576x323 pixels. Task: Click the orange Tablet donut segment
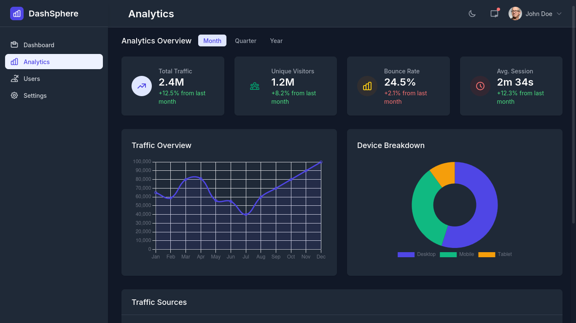click(x=444, y=174)
